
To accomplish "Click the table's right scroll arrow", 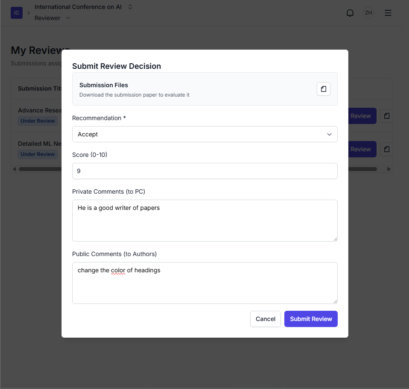I will [389, 169].
